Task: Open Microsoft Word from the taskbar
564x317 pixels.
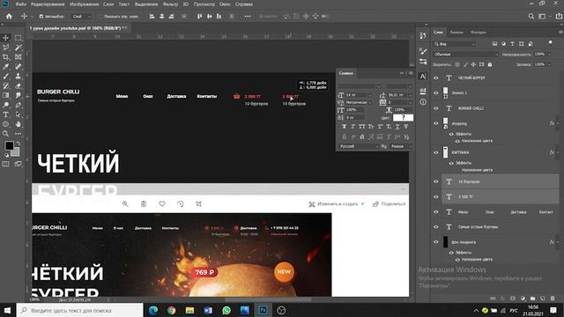Action: (x=208, y=310)
